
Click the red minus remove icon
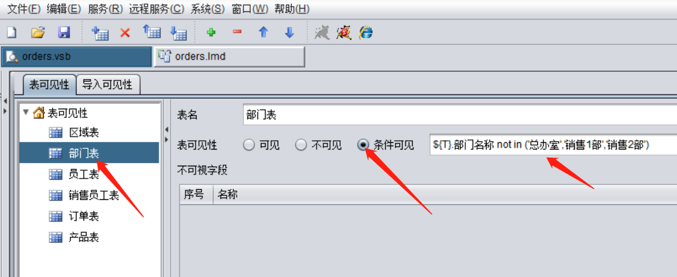point(237,32)
